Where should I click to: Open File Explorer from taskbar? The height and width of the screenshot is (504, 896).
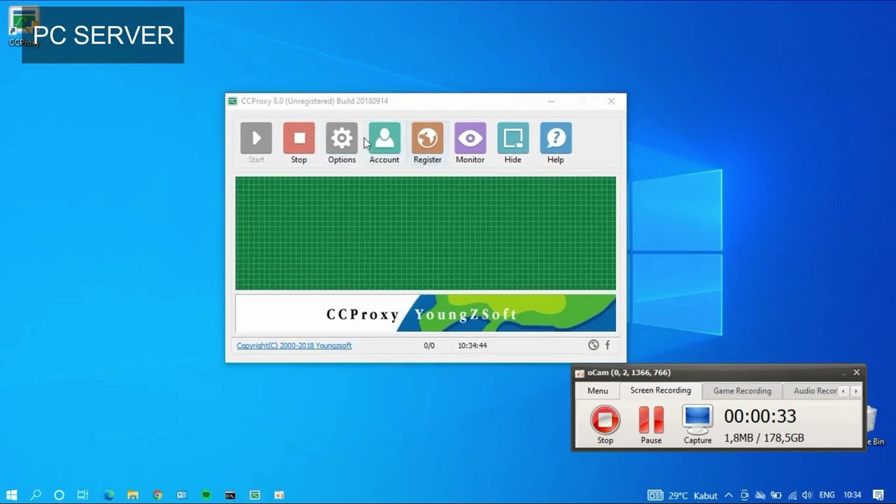point(133,495)
